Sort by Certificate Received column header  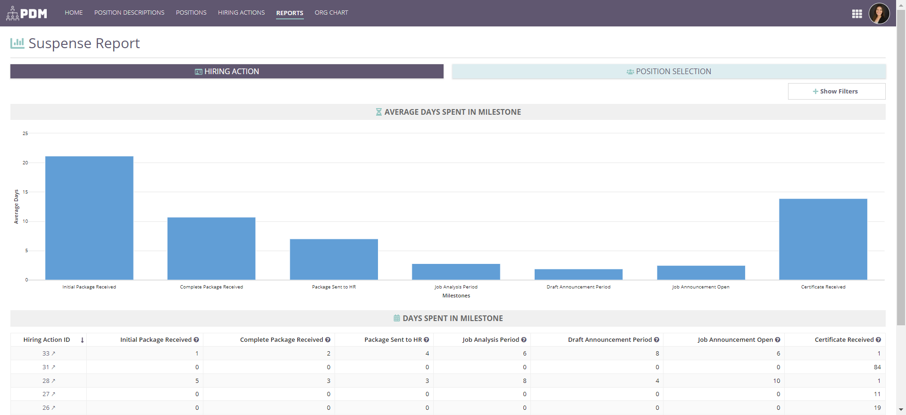tap(844, 340)
